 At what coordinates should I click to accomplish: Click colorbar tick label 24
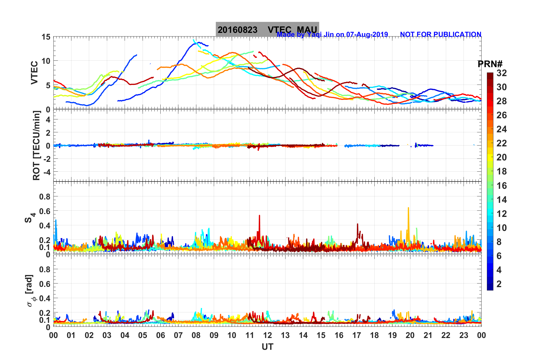(x=502, y=129)
